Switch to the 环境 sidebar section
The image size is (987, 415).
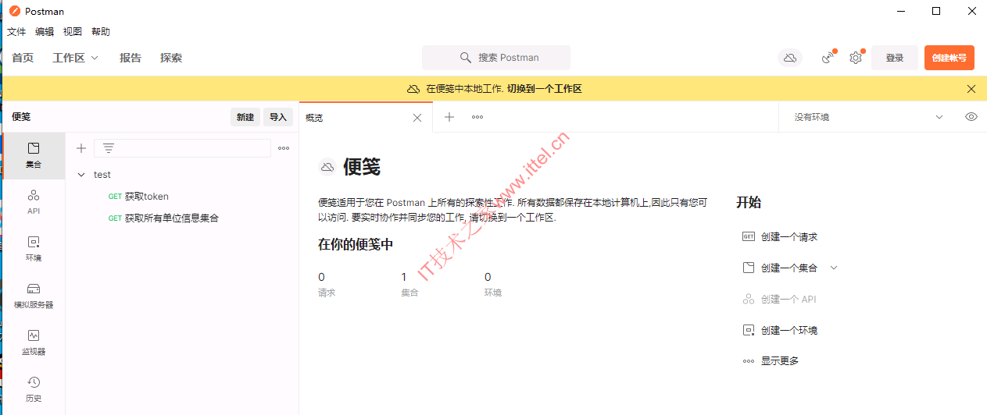33,249
